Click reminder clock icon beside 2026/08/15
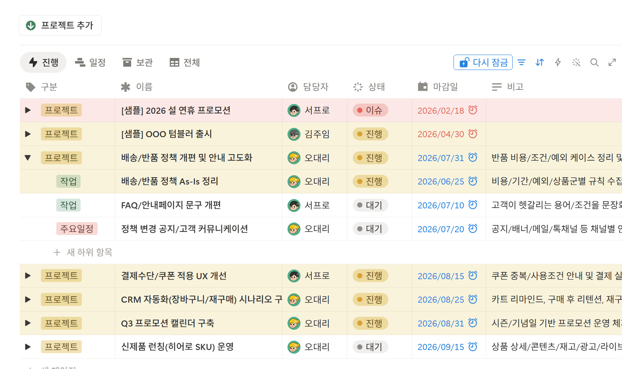 coord(473,275)
